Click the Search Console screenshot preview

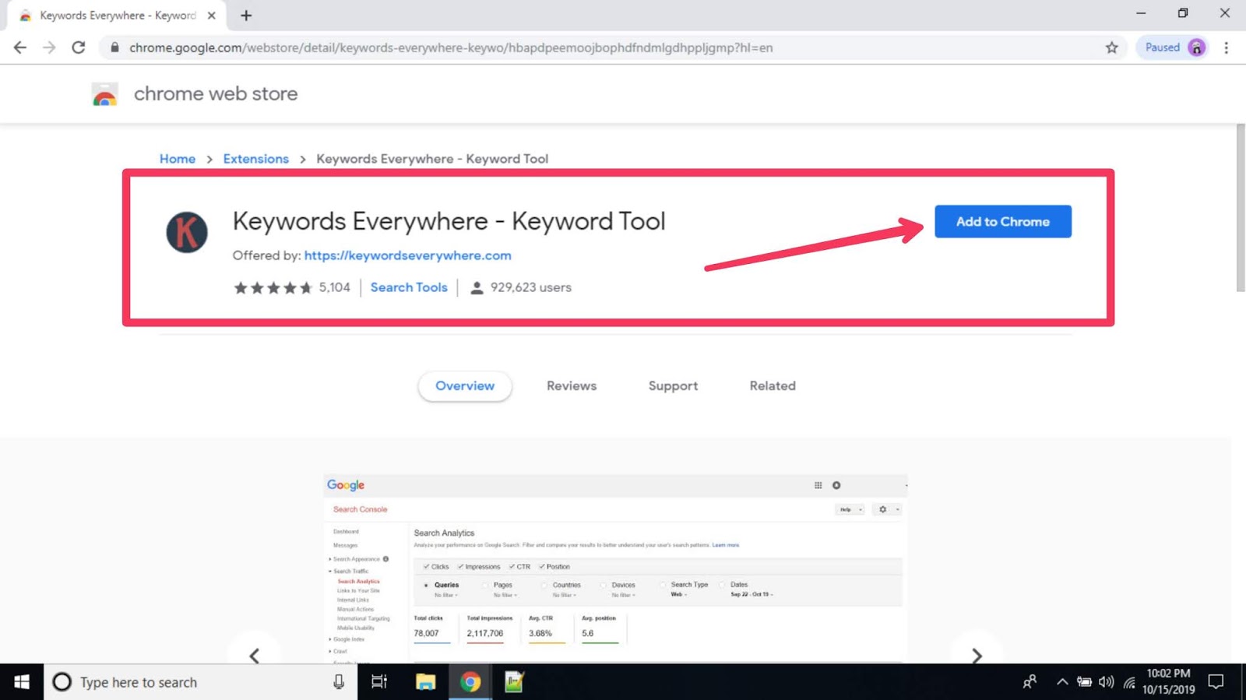pyautogui.click(x=615, y=568)
